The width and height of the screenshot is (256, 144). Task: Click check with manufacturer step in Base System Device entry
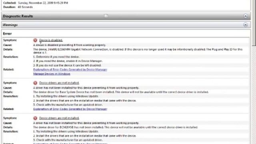click(68, 105)
